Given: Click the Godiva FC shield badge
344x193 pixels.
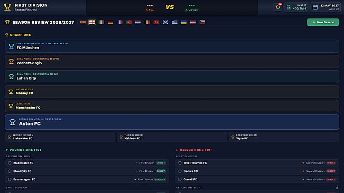Looking at the screenshot, I should click(x=180, y=171).
